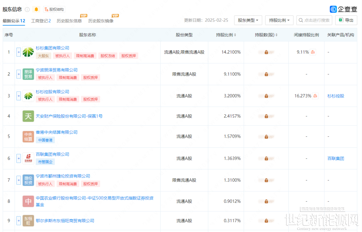
Task: Open the 股权结构 view
Action: (54, 9)
